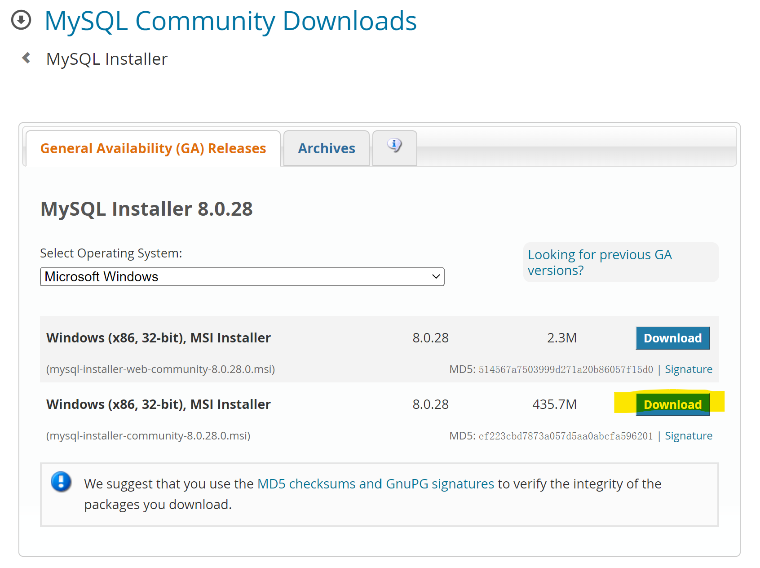Click the arrow on Microsoft Windows combo box

tap(435, 277)
